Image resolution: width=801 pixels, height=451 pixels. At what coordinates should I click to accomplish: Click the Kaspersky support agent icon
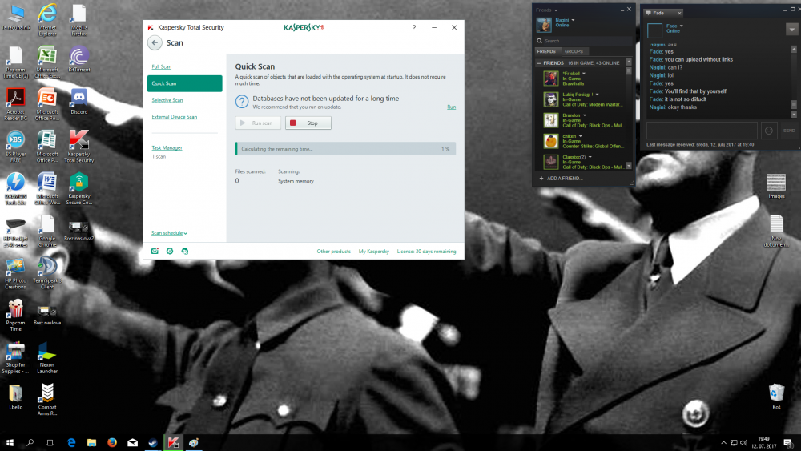click(x=184, y=251)
